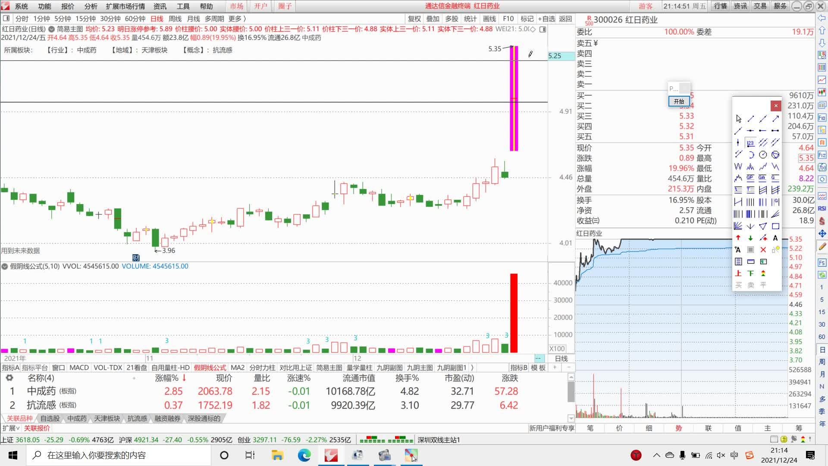Pick the triangle drawing tool
The image size is (828, 466).
763,226
